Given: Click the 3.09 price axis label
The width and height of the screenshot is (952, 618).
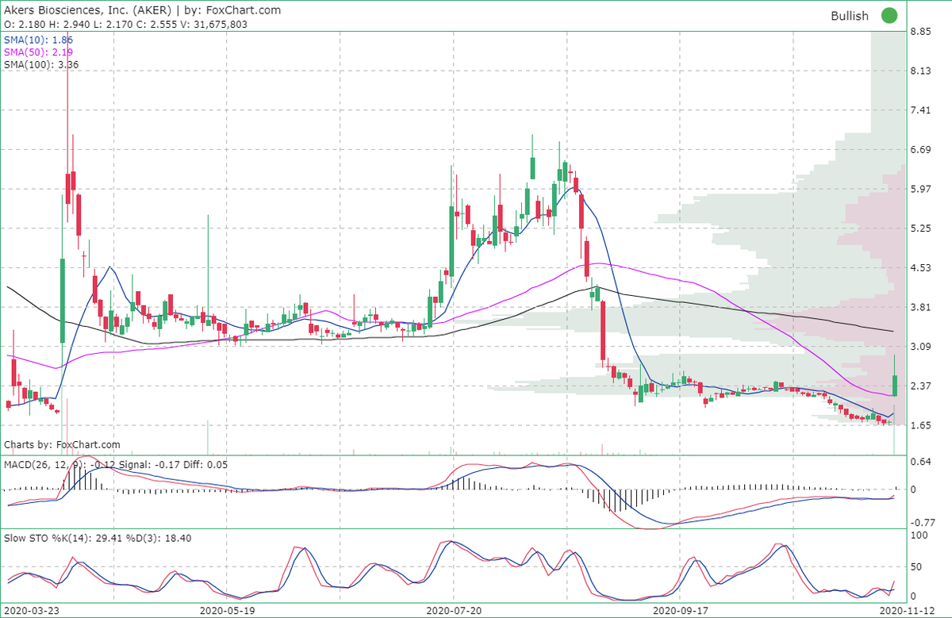Looking at the screenshot, I should [x=920, y=347].
